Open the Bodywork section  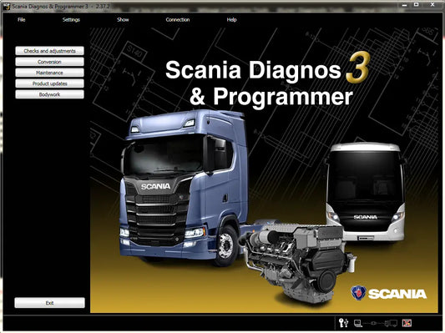tap(49, 94)
